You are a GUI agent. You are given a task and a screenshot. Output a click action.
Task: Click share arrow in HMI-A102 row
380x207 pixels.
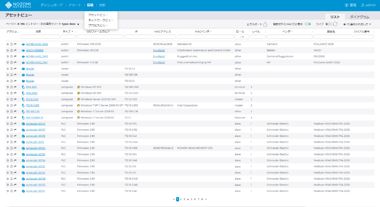coord(15,93)
